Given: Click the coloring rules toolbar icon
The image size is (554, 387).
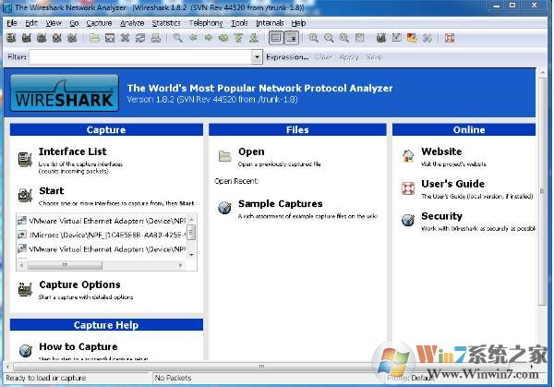Looking at the screenshot, I should pos(411,38).
